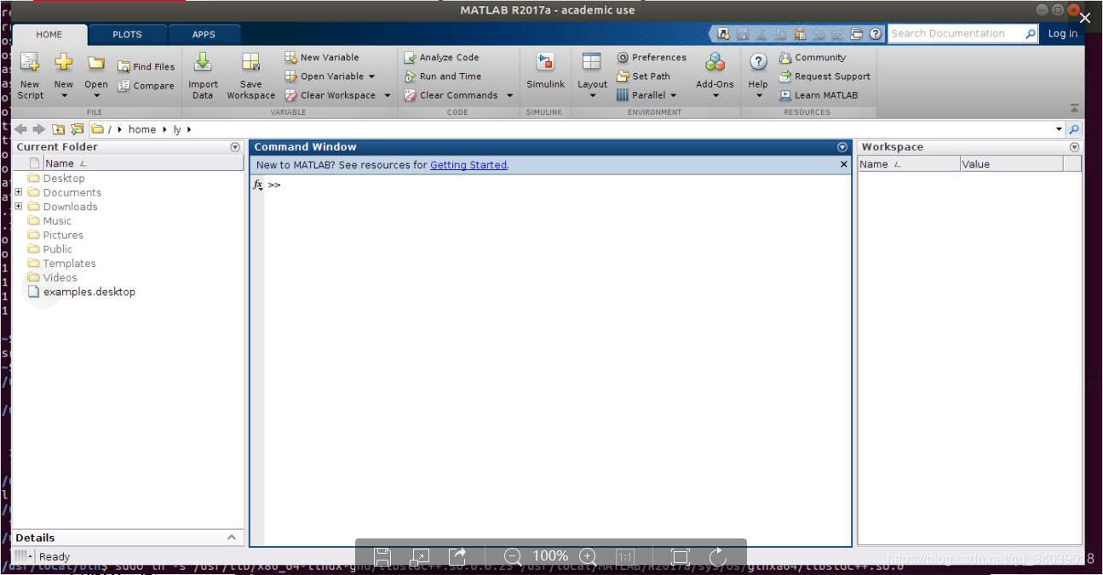Screen dimensions: 1103x575
Task: Click the Workspace Value column header
Action: 1011,164
